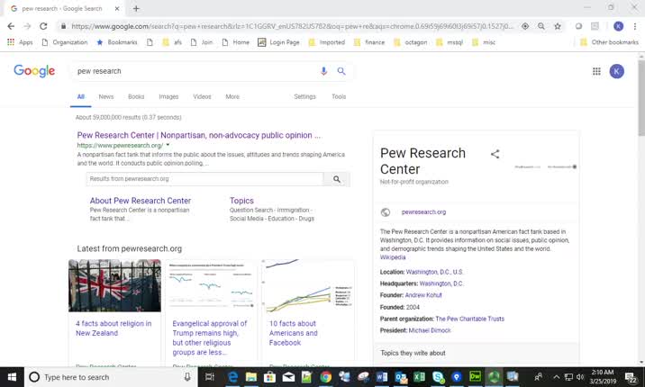The image size is (645, 387).
Task: Switch to Books results tab
Action: click(136, 96)
